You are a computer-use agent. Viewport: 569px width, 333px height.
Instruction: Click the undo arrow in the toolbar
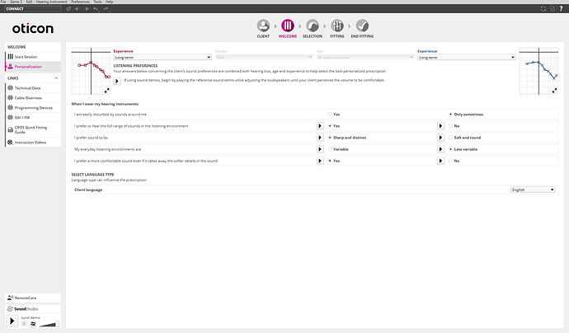click(x=96, y=9)
